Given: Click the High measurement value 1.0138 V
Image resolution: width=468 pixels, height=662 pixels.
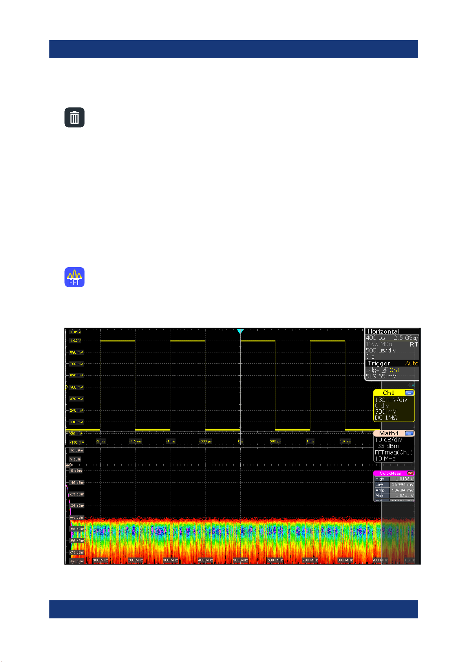Looking at the screenshot, I should pos(402,479).
